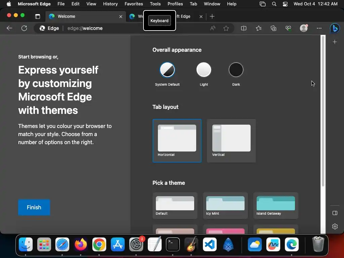Reload the page with the refresh icon

(24, 28)
